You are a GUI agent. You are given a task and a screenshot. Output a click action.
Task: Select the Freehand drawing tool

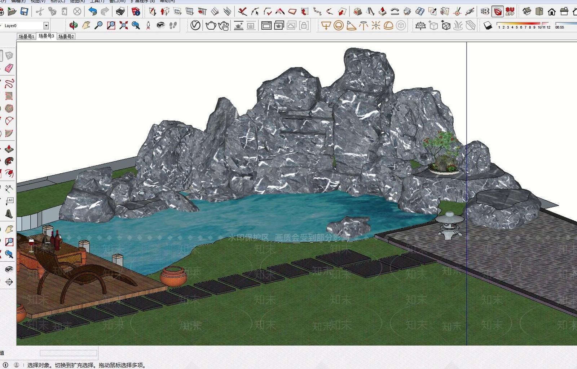click(9, 83)
